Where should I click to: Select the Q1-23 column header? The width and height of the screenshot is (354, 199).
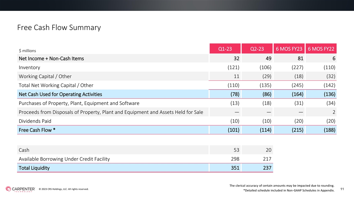pos(225,49)
